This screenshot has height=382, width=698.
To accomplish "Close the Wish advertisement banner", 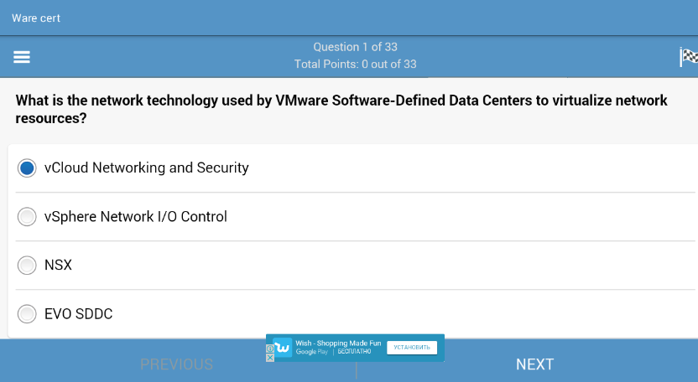I will coord(270,358).
